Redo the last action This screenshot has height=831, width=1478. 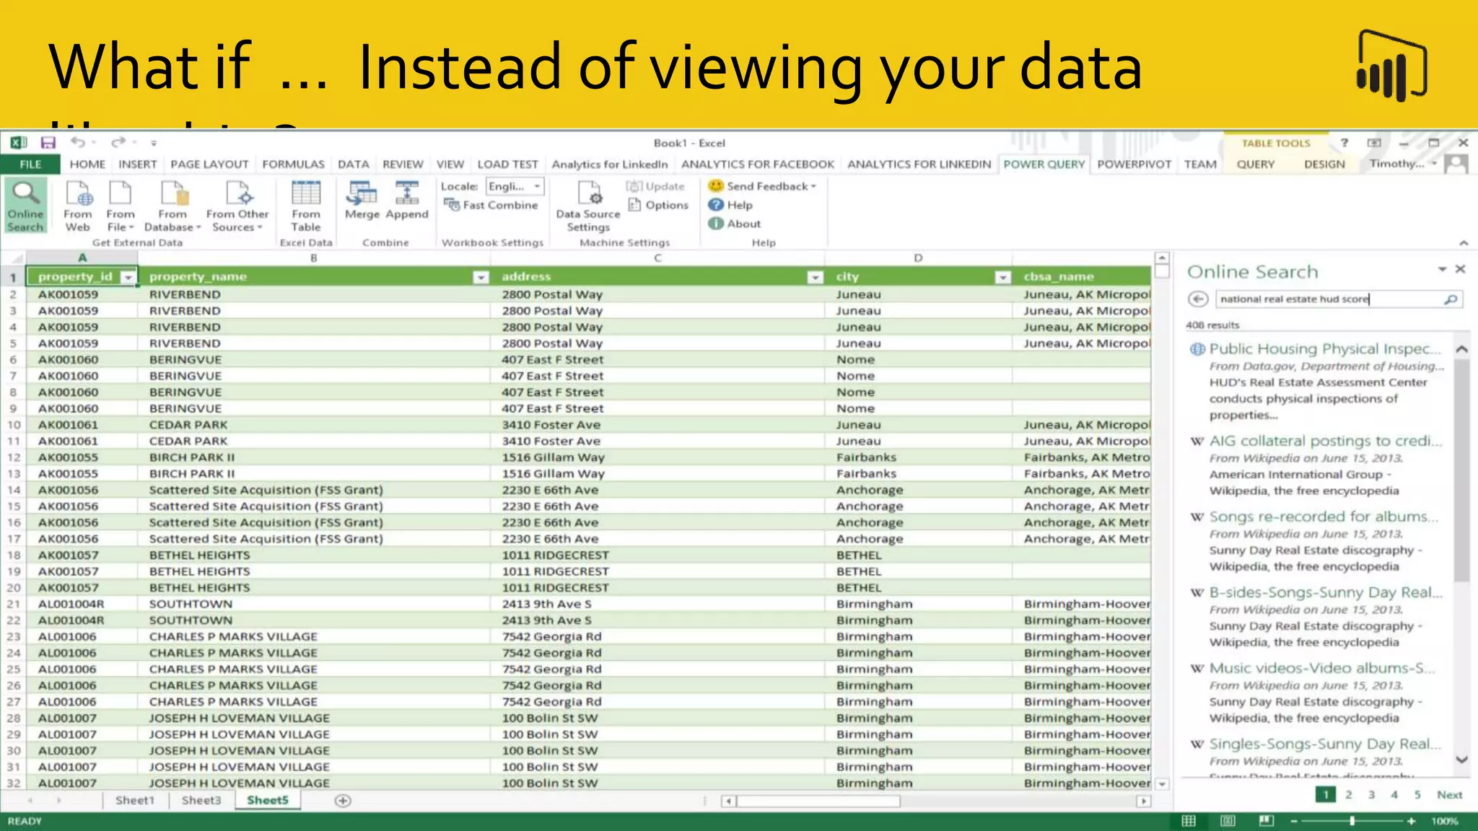pos(118,143)
